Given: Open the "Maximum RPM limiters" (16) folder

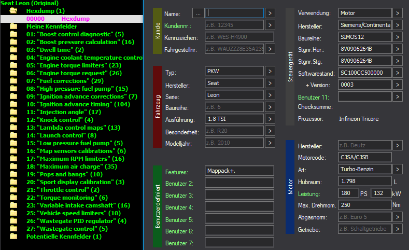Looking at the screenshot, I should 75,159.
